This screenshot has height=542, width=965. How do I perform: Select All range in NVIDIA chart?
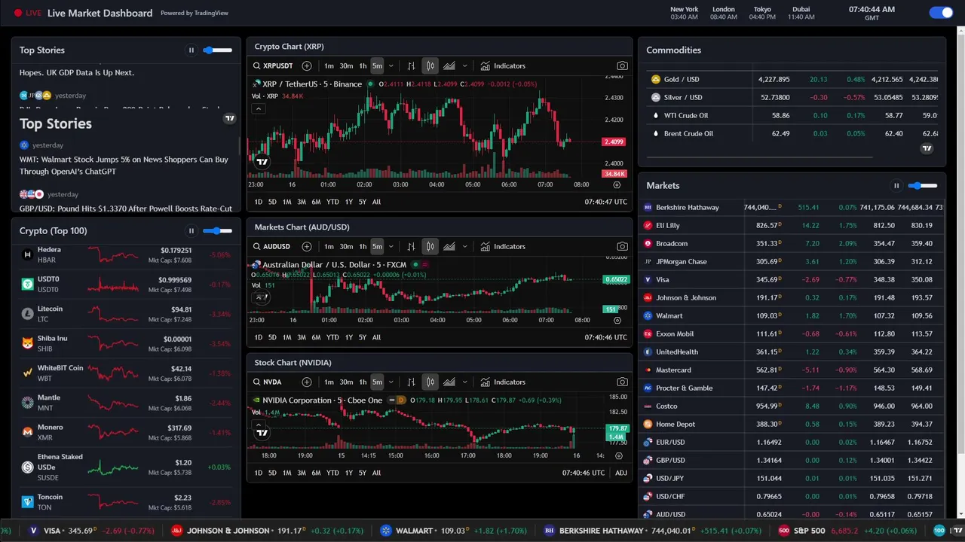[x=376, y=473]
